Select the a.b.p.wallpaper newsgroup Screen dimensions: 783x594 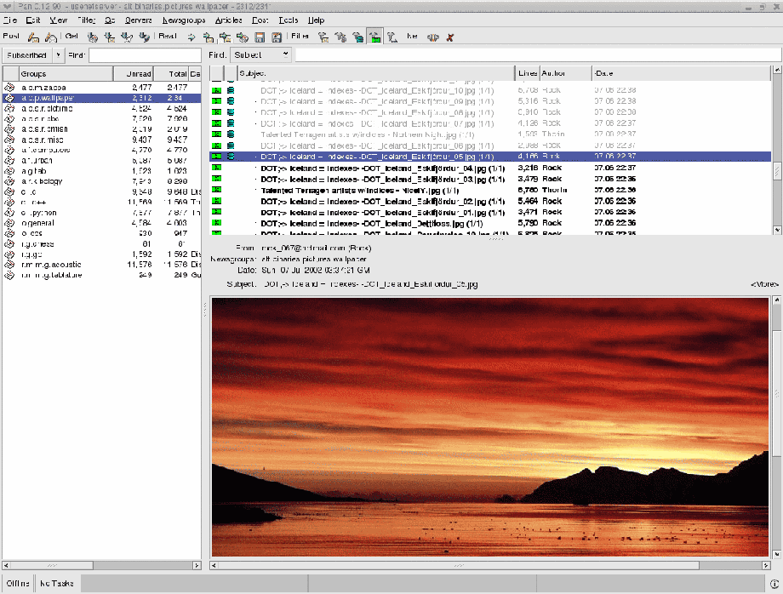click(49, 98)
